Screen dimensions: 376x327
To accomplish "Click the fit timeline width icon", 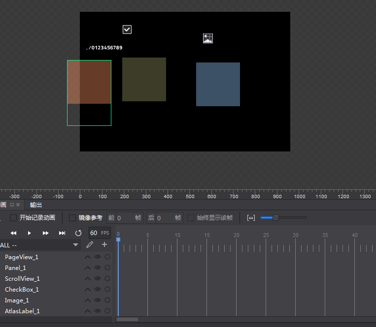I will (251, 218).
